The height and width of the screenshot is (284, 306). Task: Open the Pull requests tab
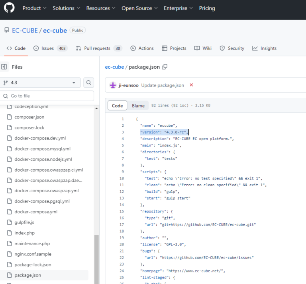(x=98, y=48)
